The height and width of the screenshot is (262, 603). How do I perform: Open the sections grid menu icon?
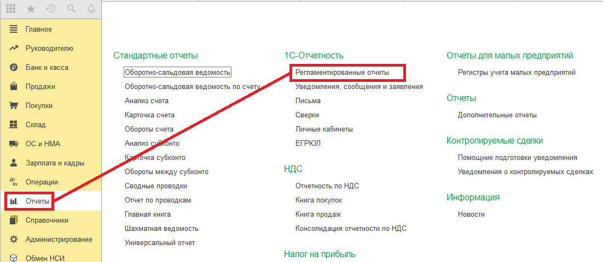click(x=11, y=9)
